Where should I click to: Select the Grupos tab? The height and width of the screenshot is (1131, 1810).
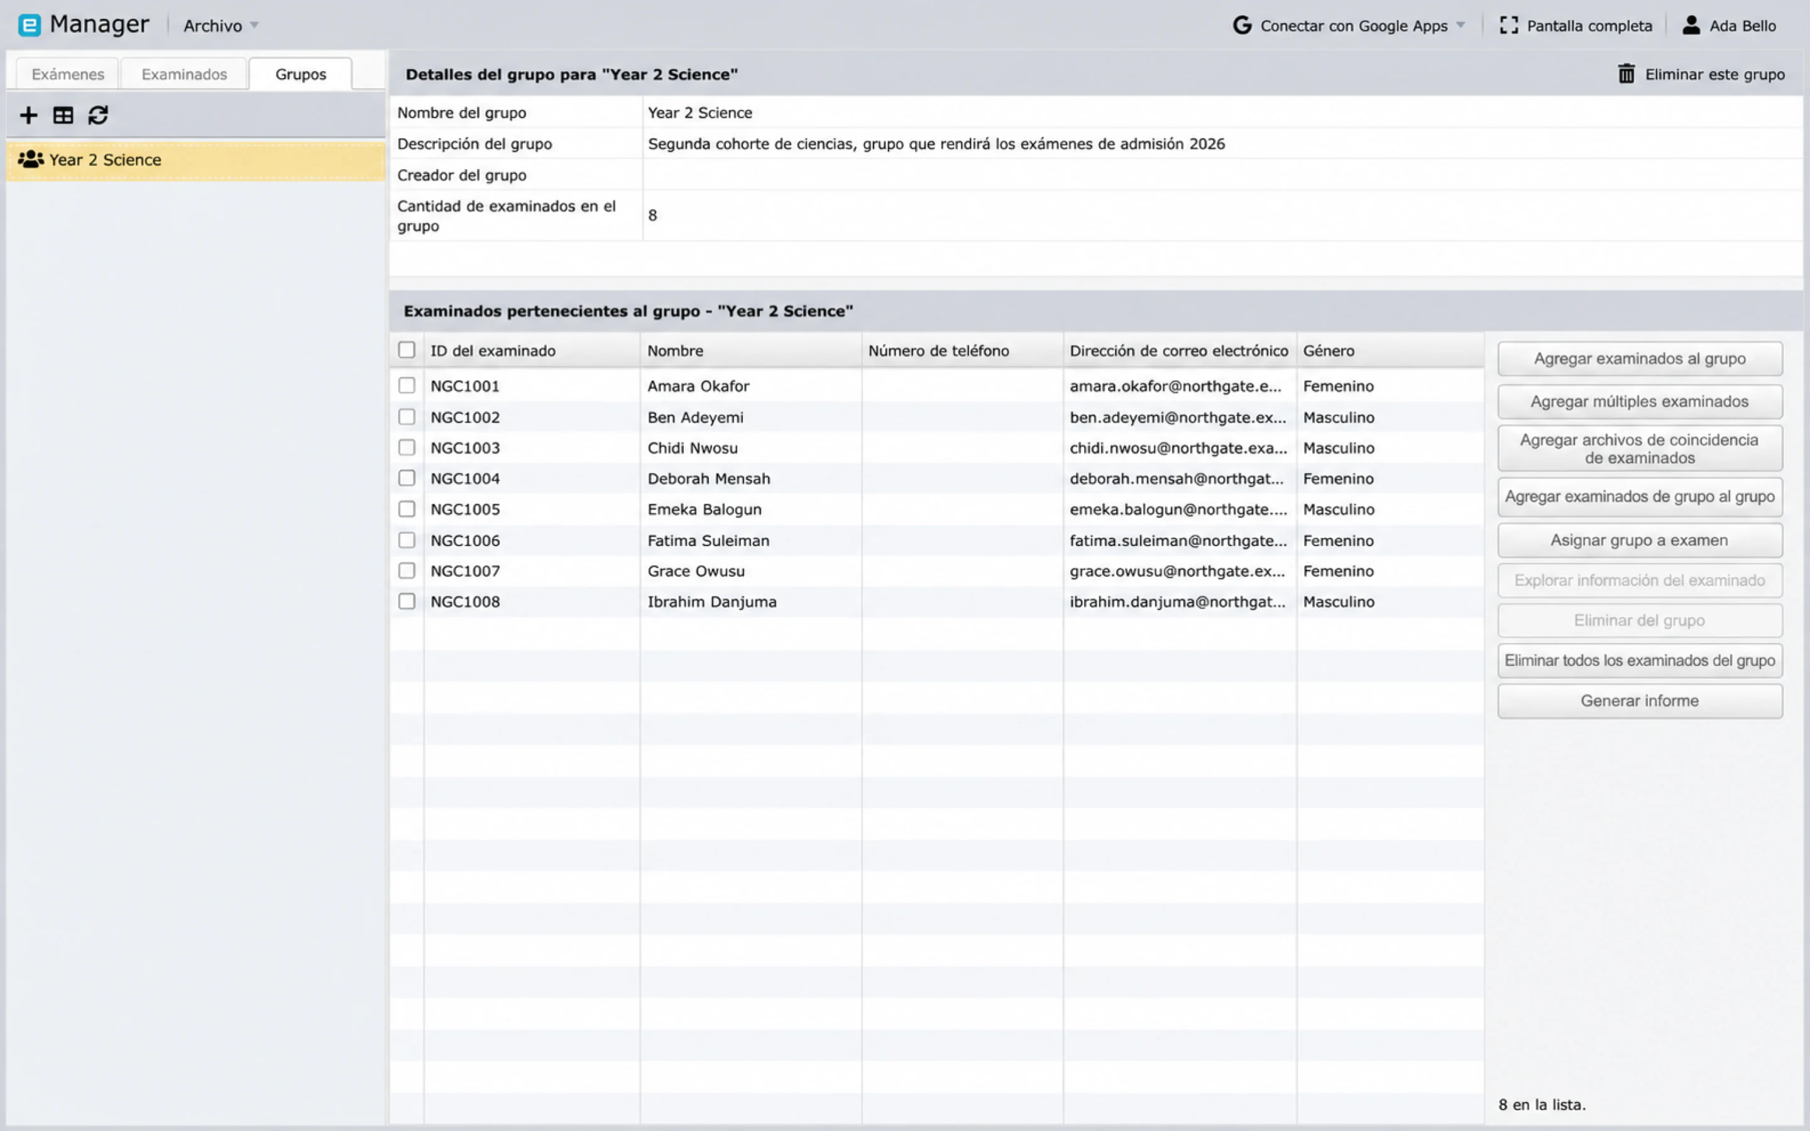click(x=300, y=74)
